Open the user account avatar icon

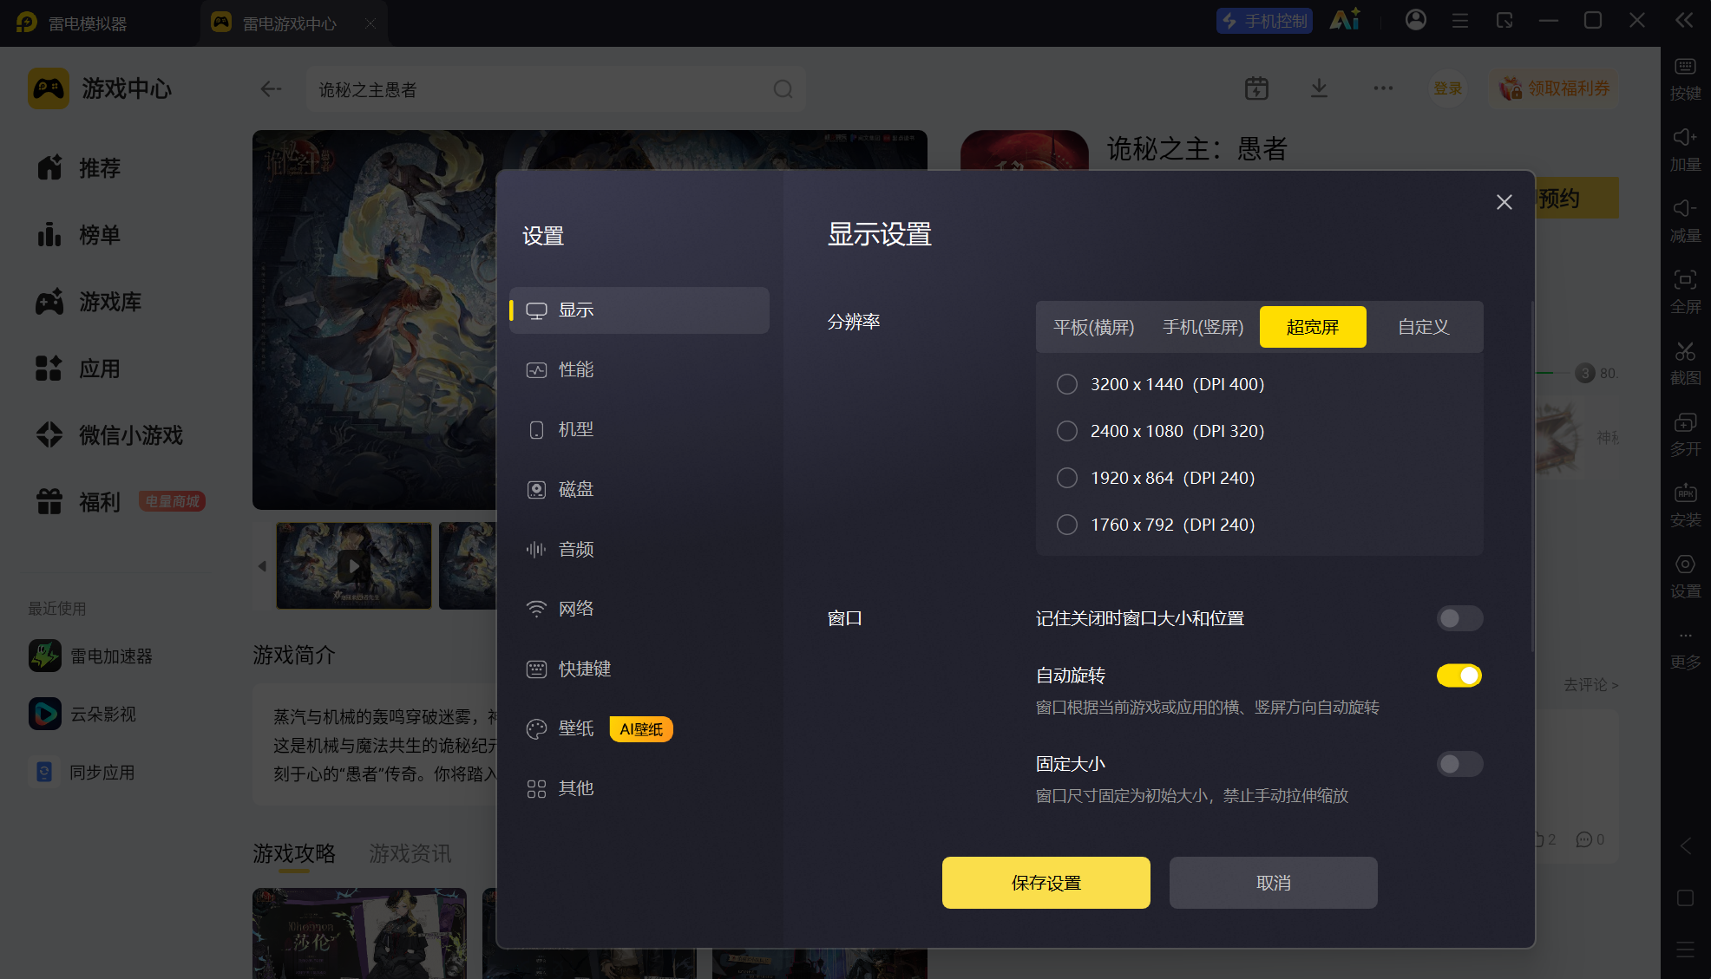1415,20
